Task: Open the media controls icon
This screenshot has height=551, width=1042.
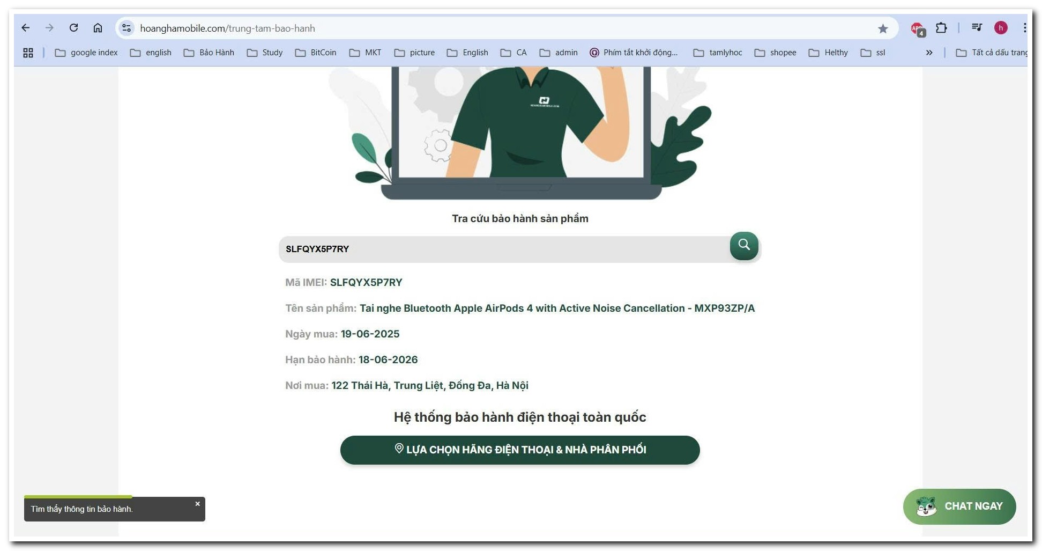Action: click(x=977, y=27)
